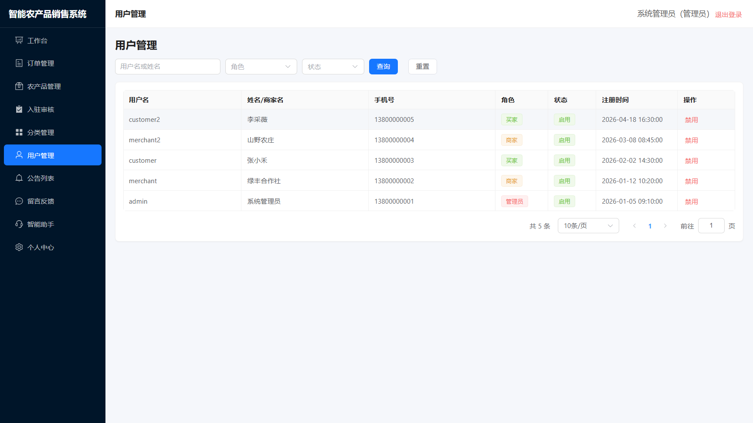Screen dimensions: 753x423
Task: Expand the 10条/页 page size selector
Action: click(588, 226)
